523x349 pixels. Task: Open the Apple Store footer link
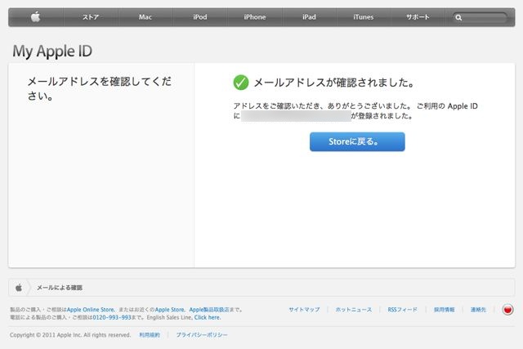pyautogui.click(x=169, y=310)
